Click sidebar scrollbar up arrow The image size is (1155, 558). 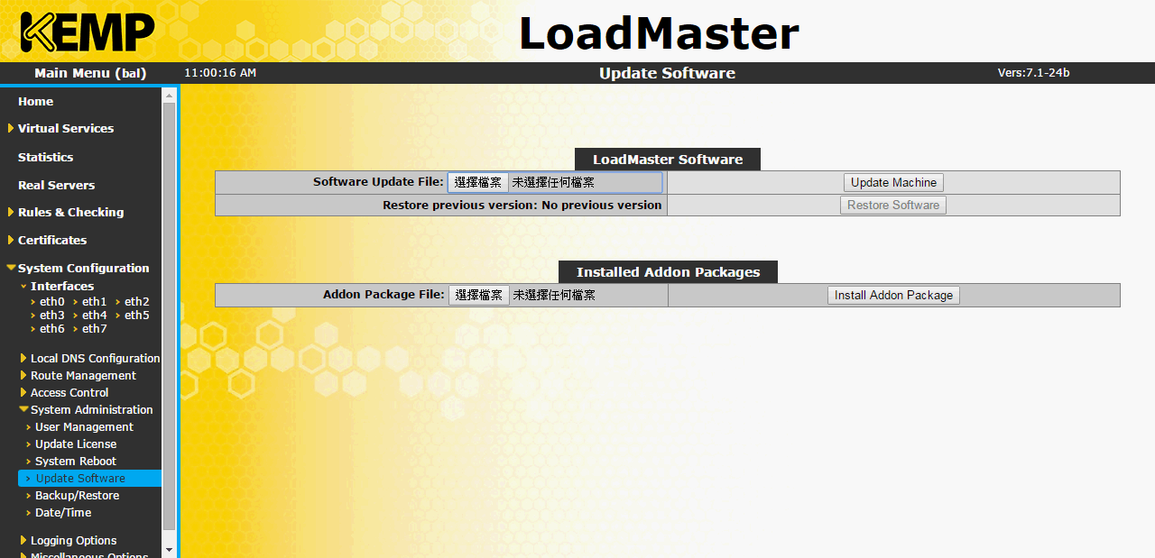(x=169, y=94)
